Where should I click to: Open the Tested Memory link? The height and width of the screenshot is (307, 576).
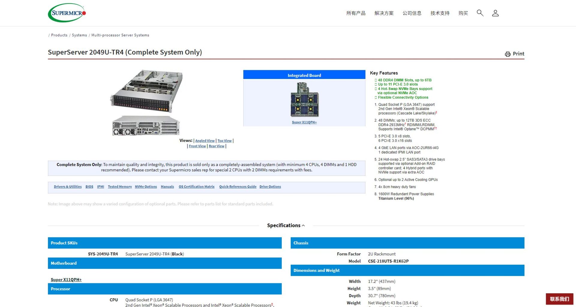(x=120, y=187)
